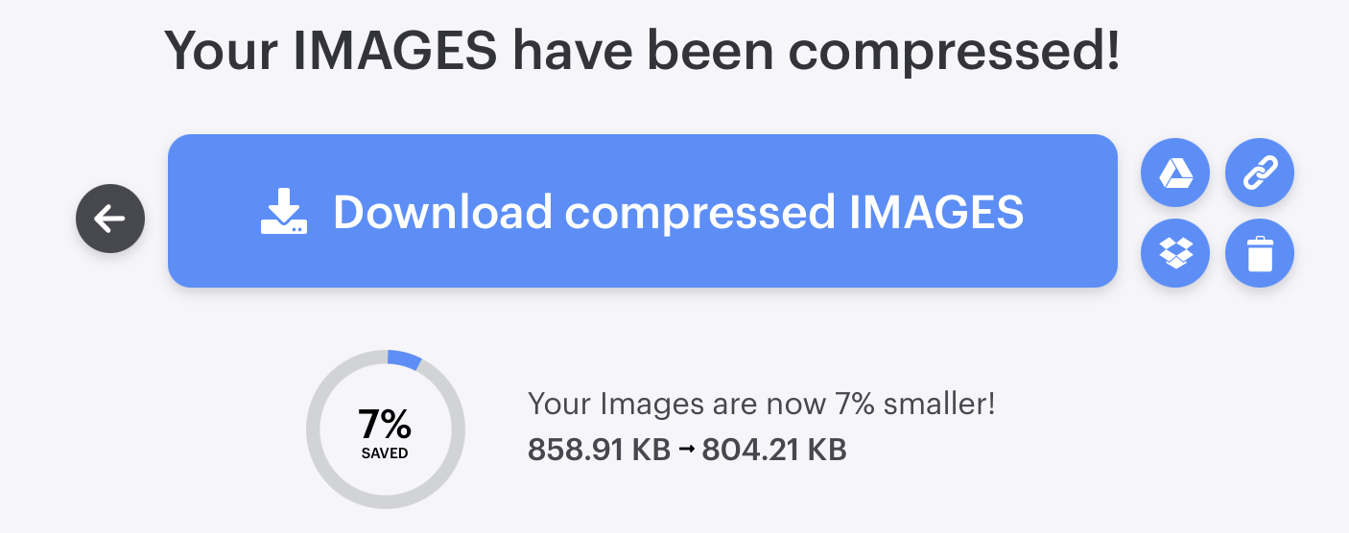Click the 'Your Images are now 7% smaller!' text
The width and height of the screenshot is (1349, 533).
[761, 404]
